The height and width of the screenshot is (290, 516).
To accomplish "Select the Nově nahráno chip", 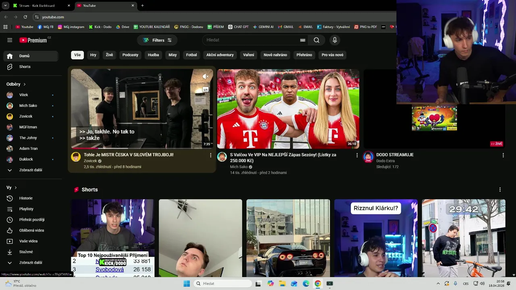I will 275,55.
